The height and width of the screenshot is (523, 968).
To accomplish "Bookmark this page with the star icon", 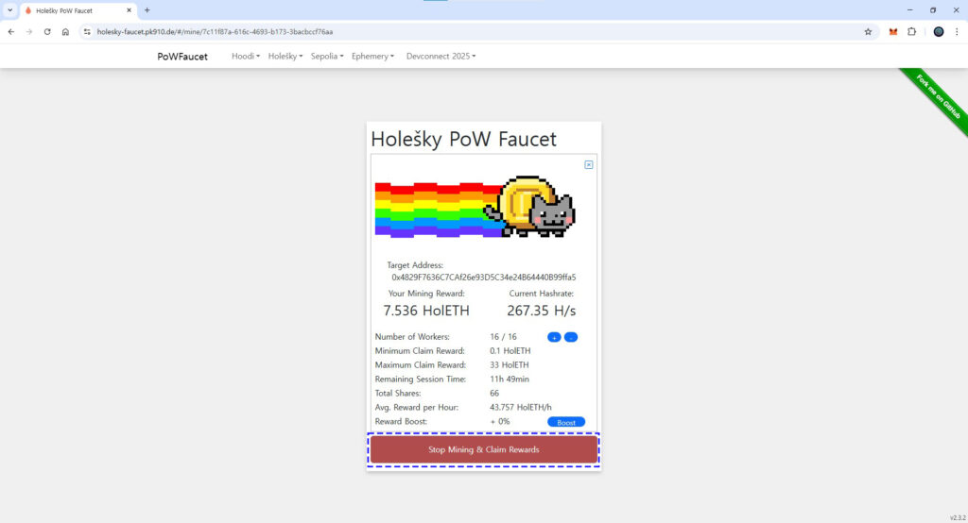I will 868,31.
